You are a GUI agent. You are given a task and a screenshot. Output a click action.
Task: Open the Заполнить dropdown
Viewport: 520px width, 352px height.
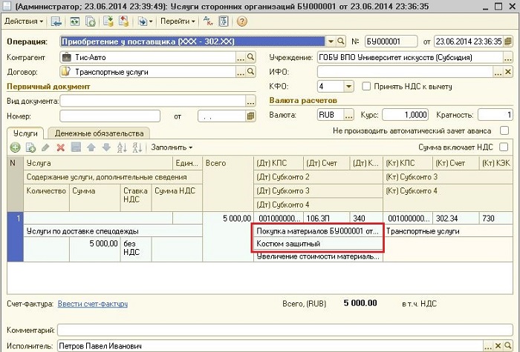click(x=172, y=147)
